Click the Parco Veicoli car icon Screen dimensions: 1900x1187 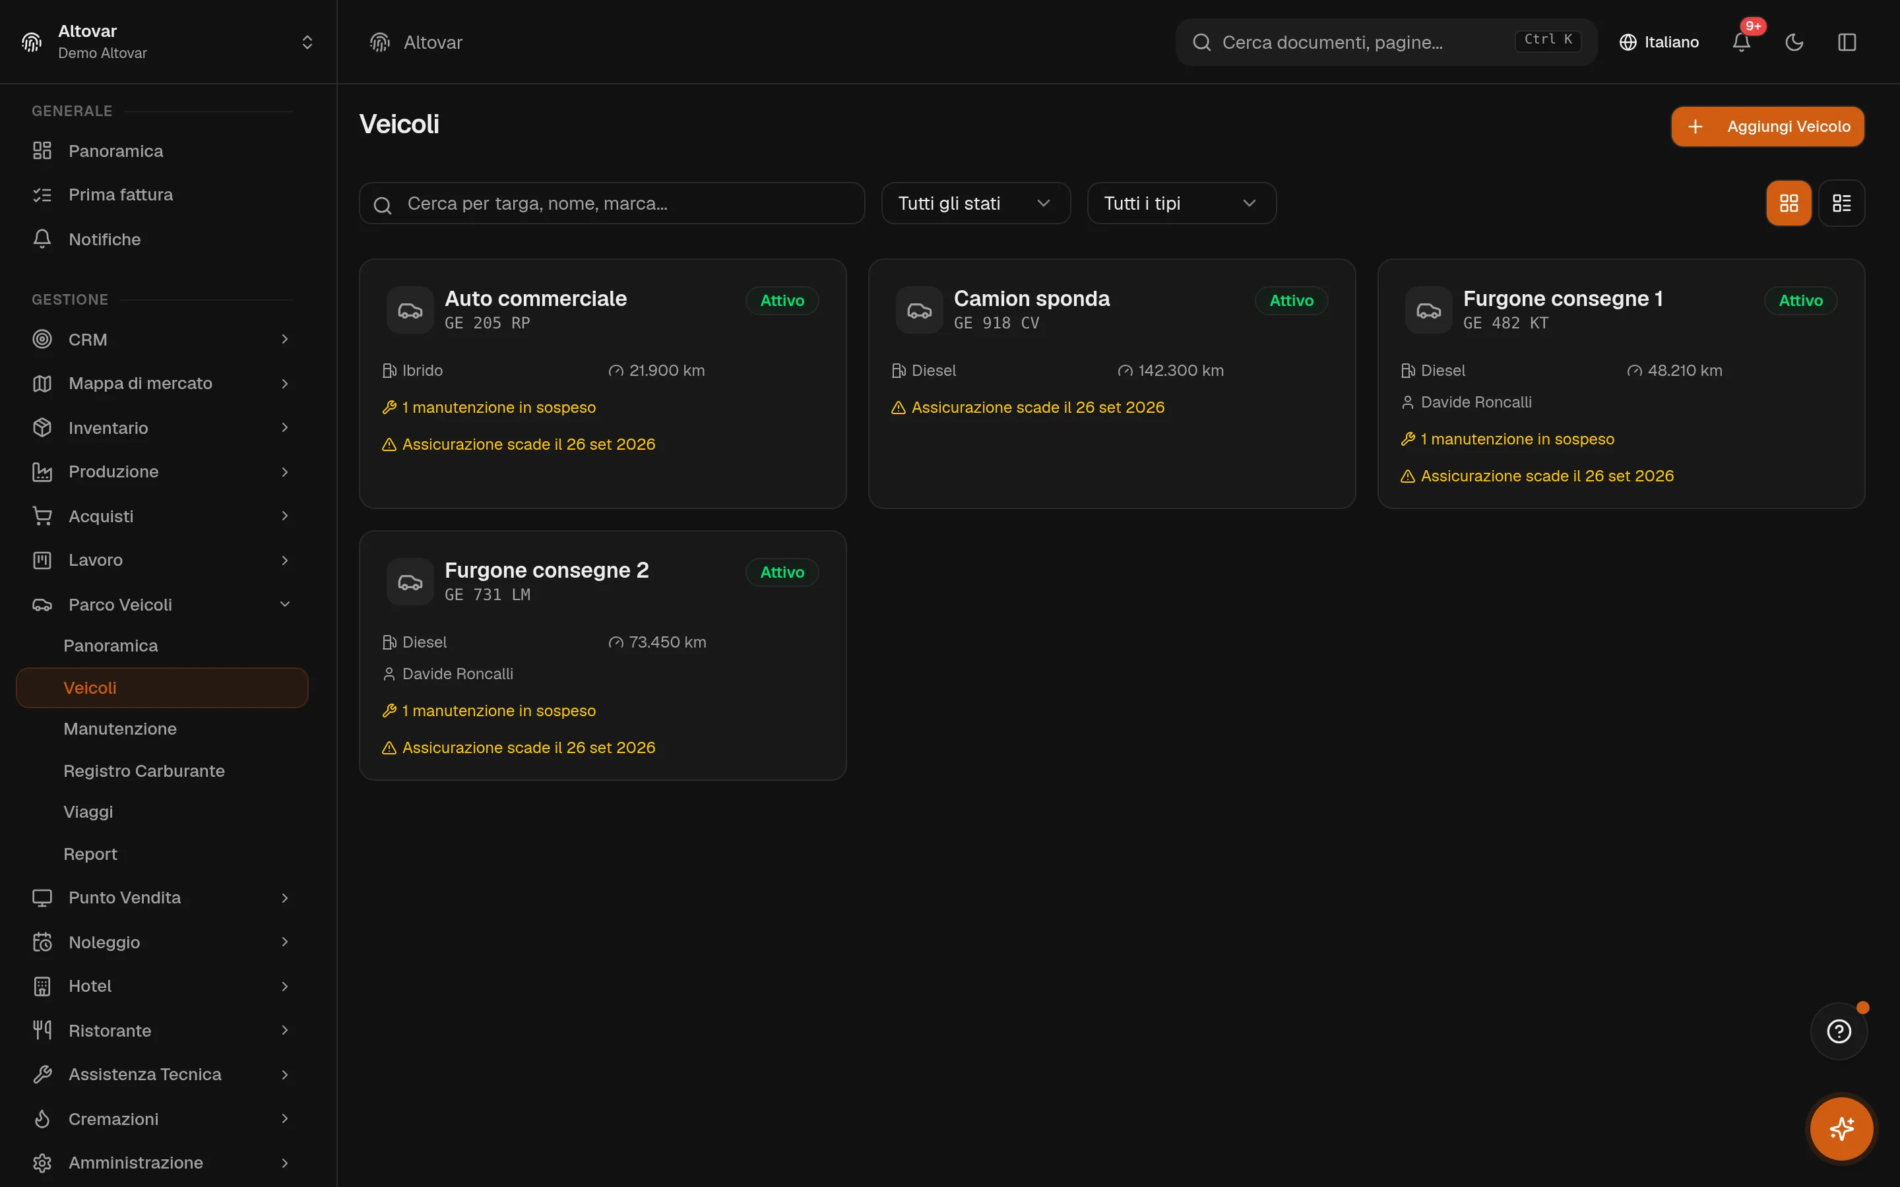pyautogui.click(x=42, y=605)
